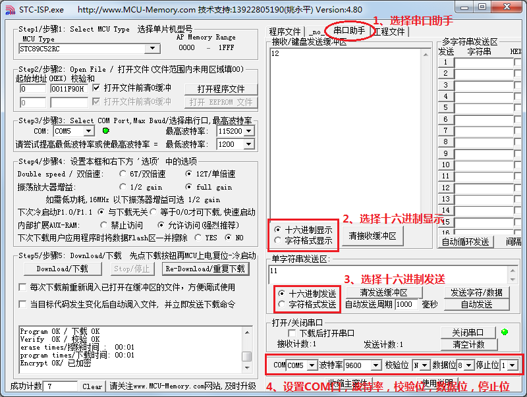Click multi-string send button number 1
This screenshot has height=397, width=527.
[446, 63]
